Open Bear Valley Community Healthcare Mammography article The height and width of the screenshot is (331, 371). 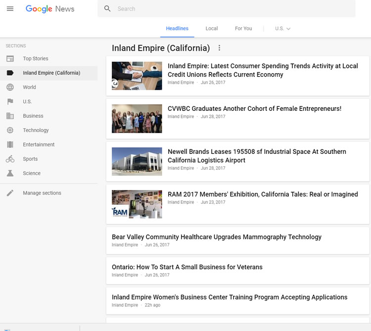tap(217, 237)
